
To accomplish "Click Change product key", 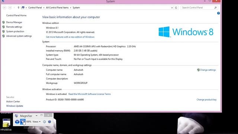I will coord(207,100).
